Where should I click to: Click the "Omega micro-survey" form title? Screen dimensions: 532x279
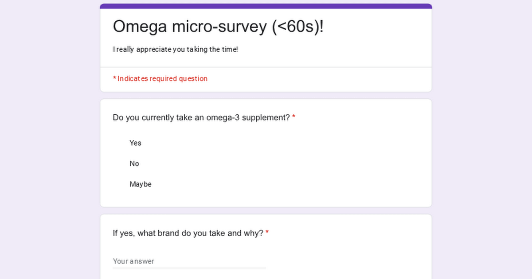pyautogui.click(x=218, y=27)
